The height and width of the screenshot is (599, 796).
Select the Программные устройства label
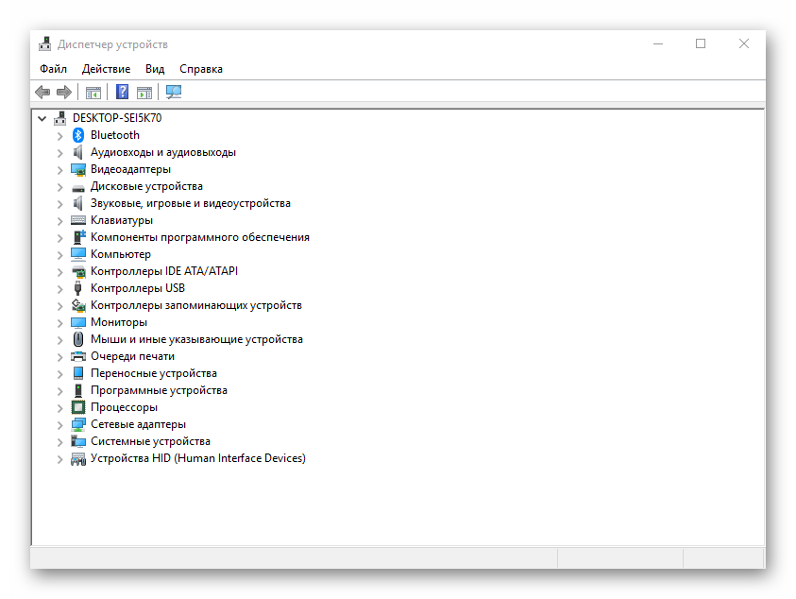(x=159, y=390)
